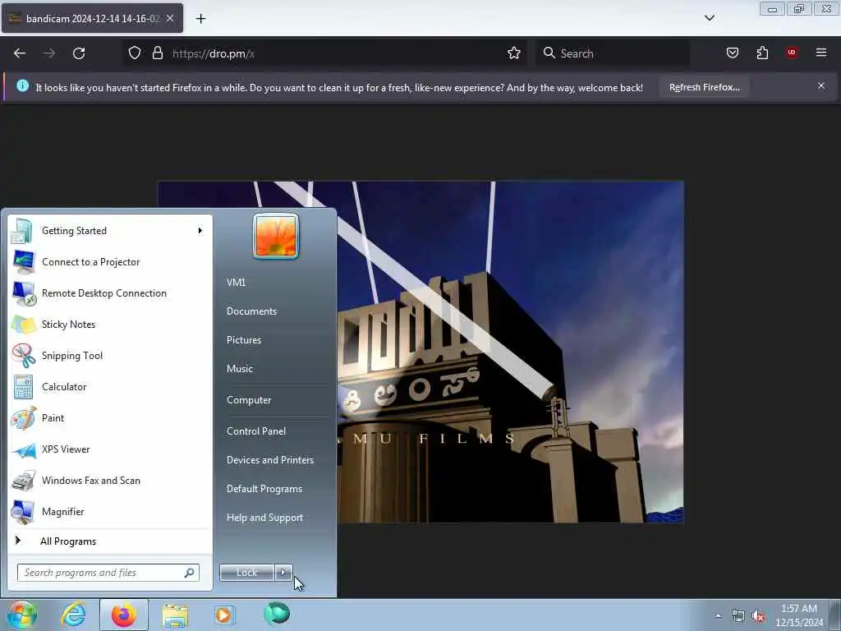Launch Windows Media Player from taskbar
841x631 pixels.
tap(224, 615)
